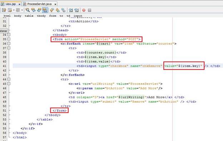The image size is (223, 141).
Task: Close the view.jsp tab
Action: pyautogui.click(x=19, y=4)
